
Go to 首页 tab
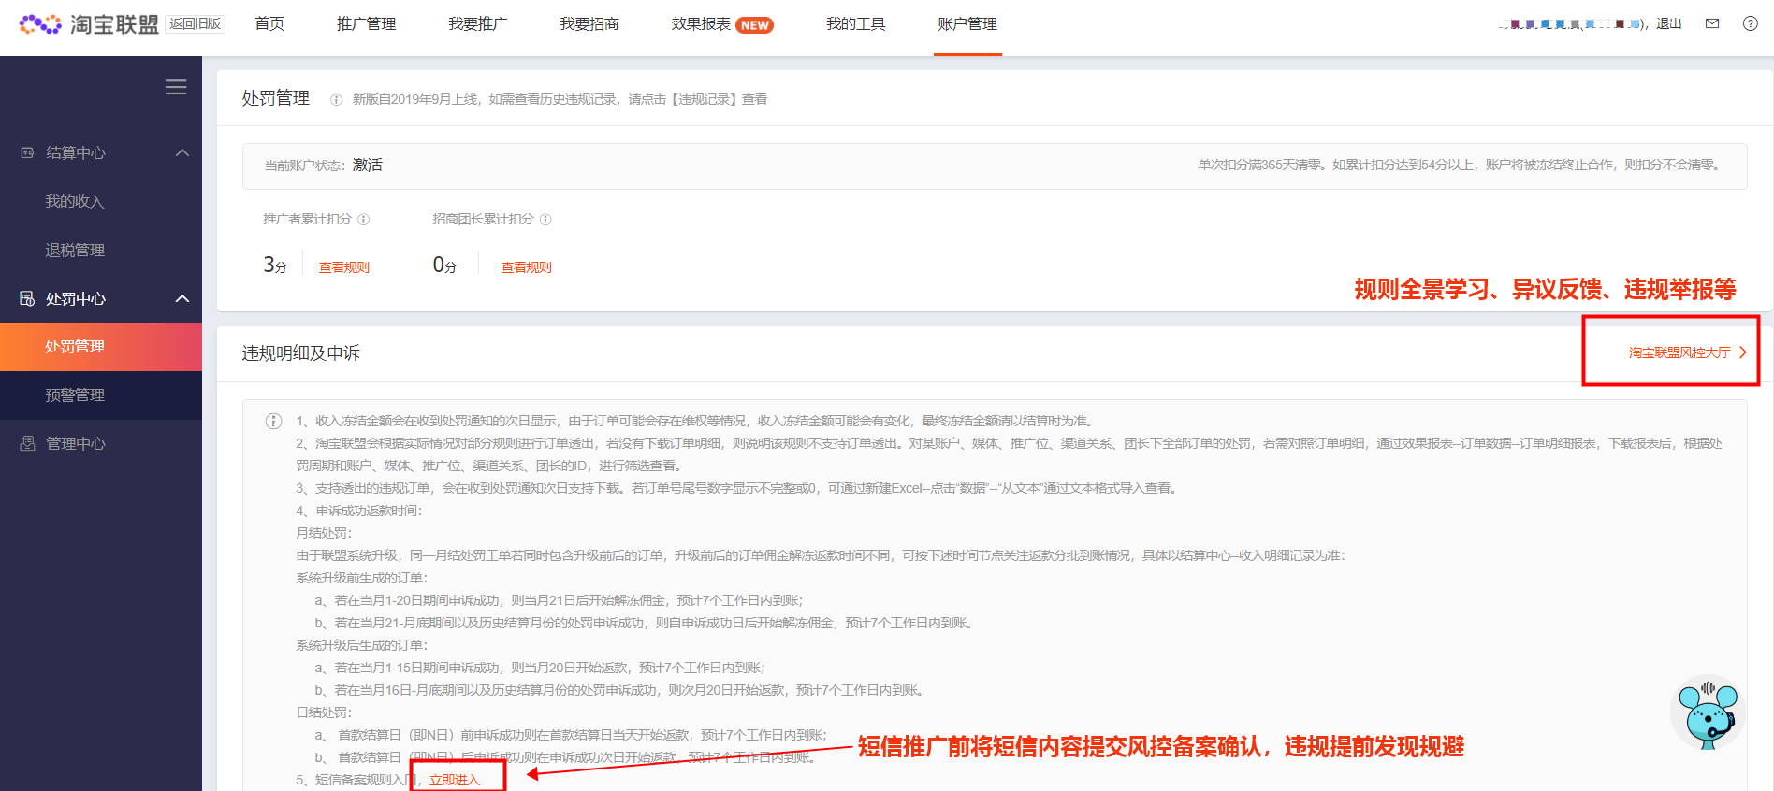[269, 23]
